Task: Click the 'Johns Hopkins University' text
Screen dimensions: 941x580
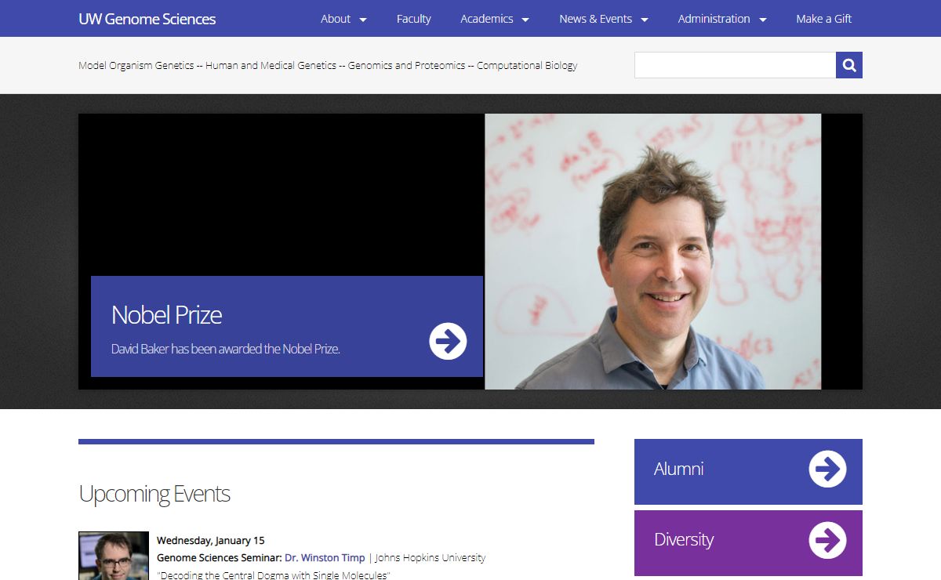Action: [431, 558]
